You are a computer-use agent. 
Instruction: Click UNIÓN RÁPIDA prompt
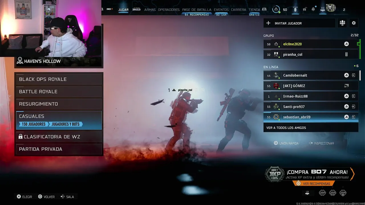[286, 143]
